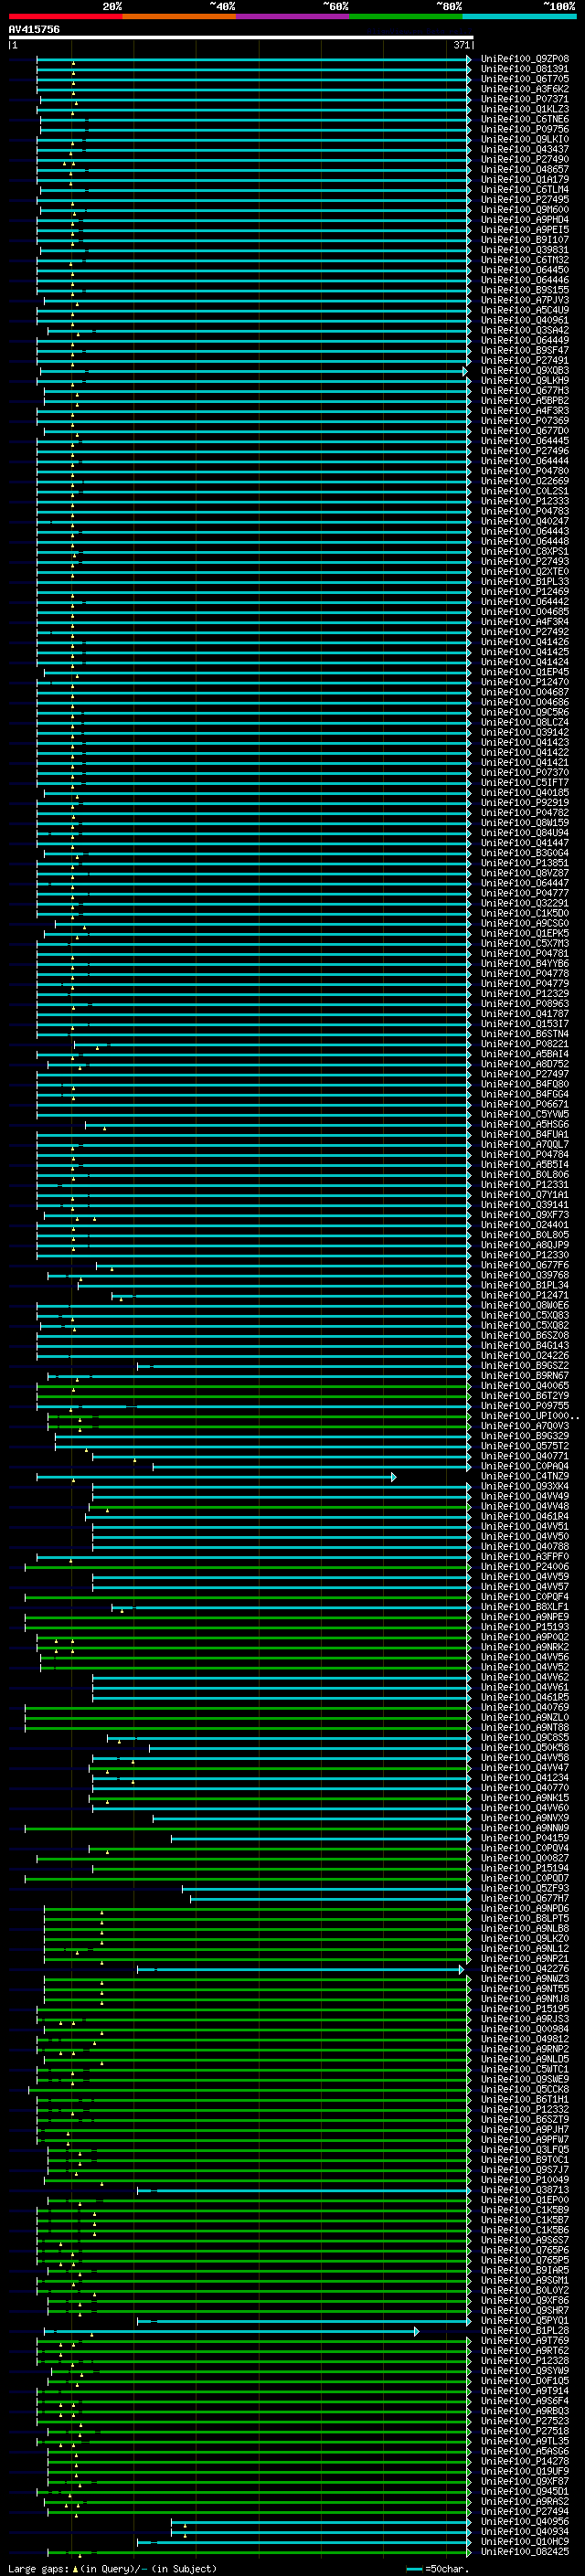Click the green ~80% identity legend segment

pyautogui.click(x=406, y=16)
